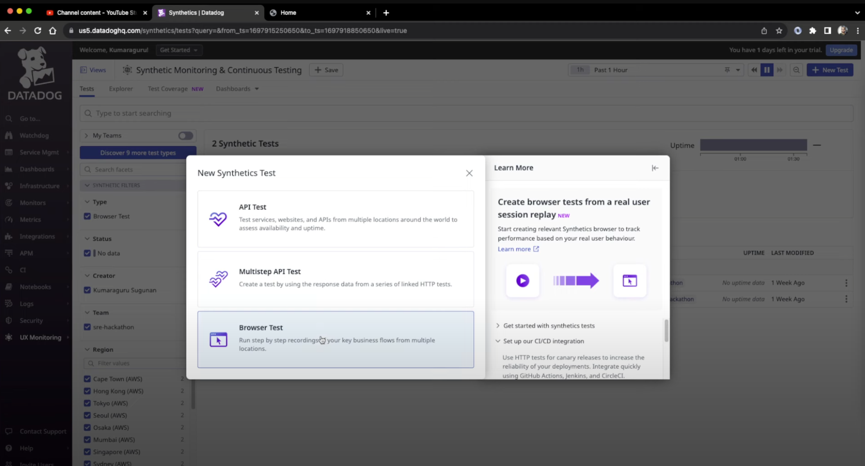Click the Learn More panel scrollbar
865x466 pixels.
(666, 331)
